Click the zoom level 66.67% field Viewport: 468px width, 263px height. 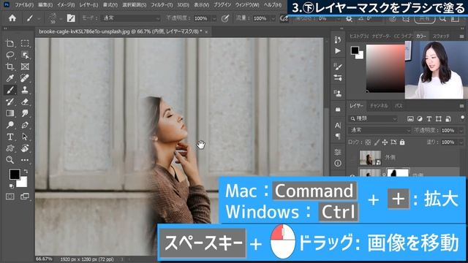[44, 259]
